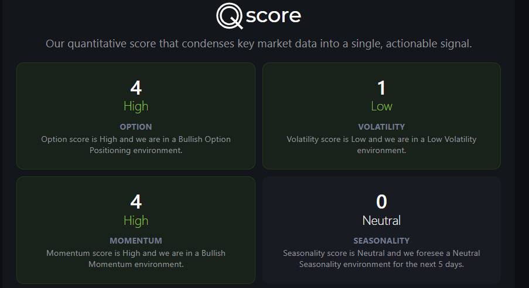Viewport: 529px width, 288px height.
Task: Click the Seasonality score number 0
Action: coord(381,202)
